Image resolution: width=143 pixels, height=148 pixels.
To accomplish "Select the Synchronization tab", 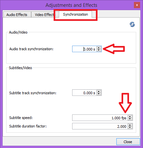I will (x=75, y=14).
